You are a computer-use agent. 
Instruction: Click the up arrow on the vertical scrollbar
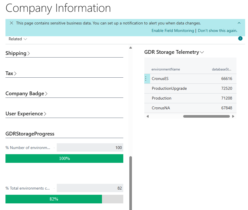130,47
